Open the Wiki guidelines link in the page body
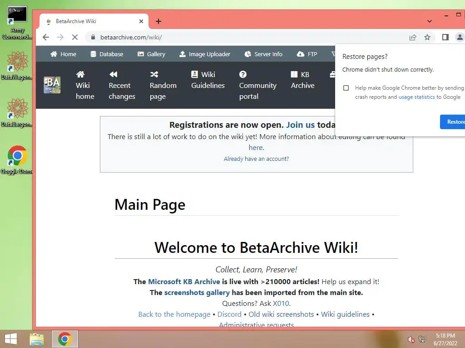Screen dimensions: 465x348 (345, 314)
